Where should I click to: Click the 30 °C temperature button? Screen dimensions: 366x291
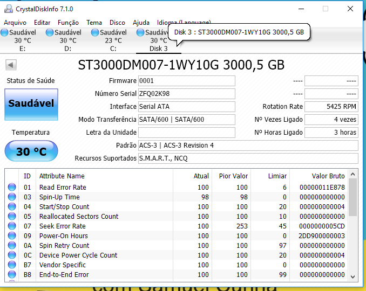[x=31, y=151]
